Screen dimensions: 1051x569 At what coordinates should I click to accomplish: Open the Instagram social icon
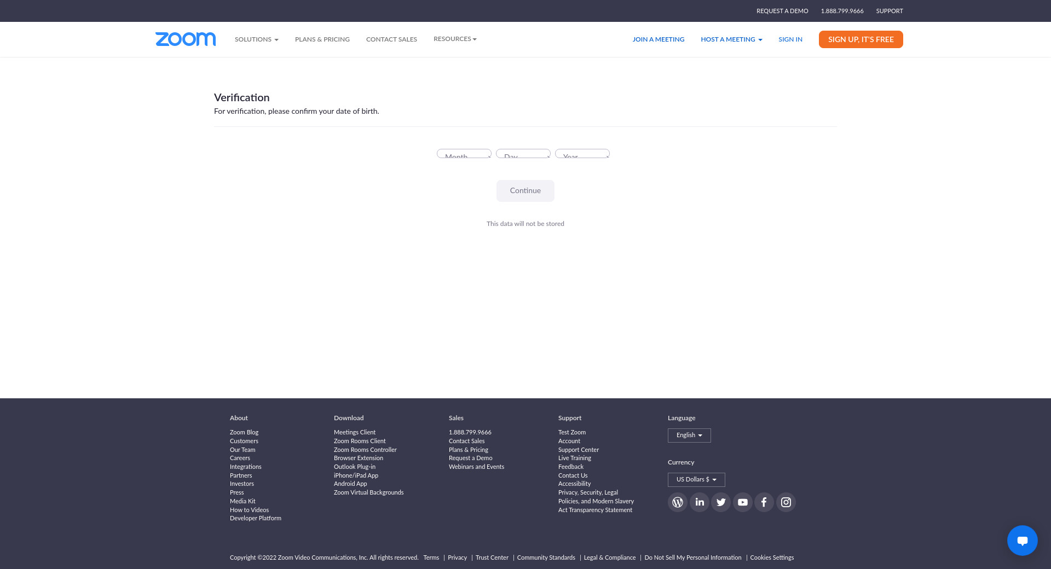click(786, 502)
